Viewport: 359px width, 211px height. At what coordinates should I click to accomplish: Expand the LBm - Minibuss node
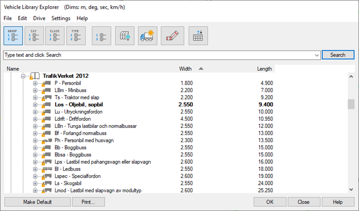click(x=35, y=90)
